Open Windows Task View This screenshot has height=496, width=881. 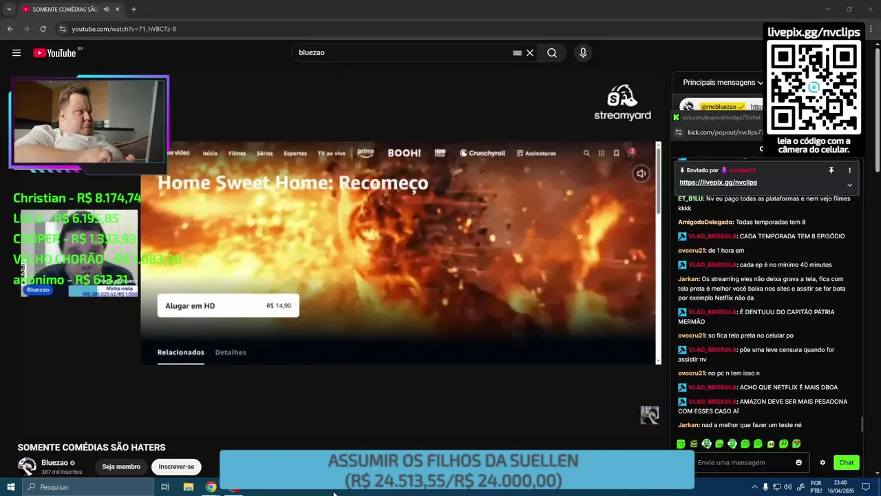click(165, 487)
